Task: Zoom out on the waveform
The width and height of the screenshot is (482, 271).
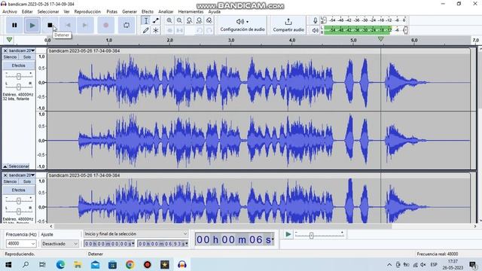Action: coord(179,20)
